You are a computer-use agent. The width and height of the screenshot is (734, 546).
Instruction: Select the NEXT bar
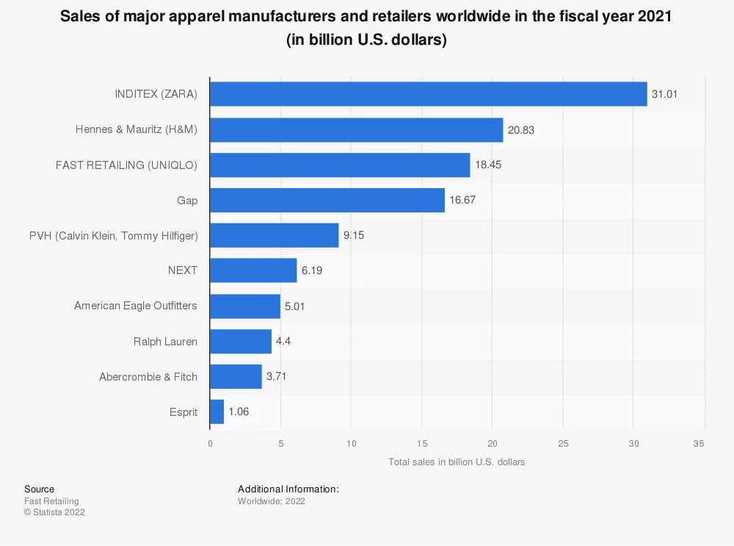click(x=254, y=270)
